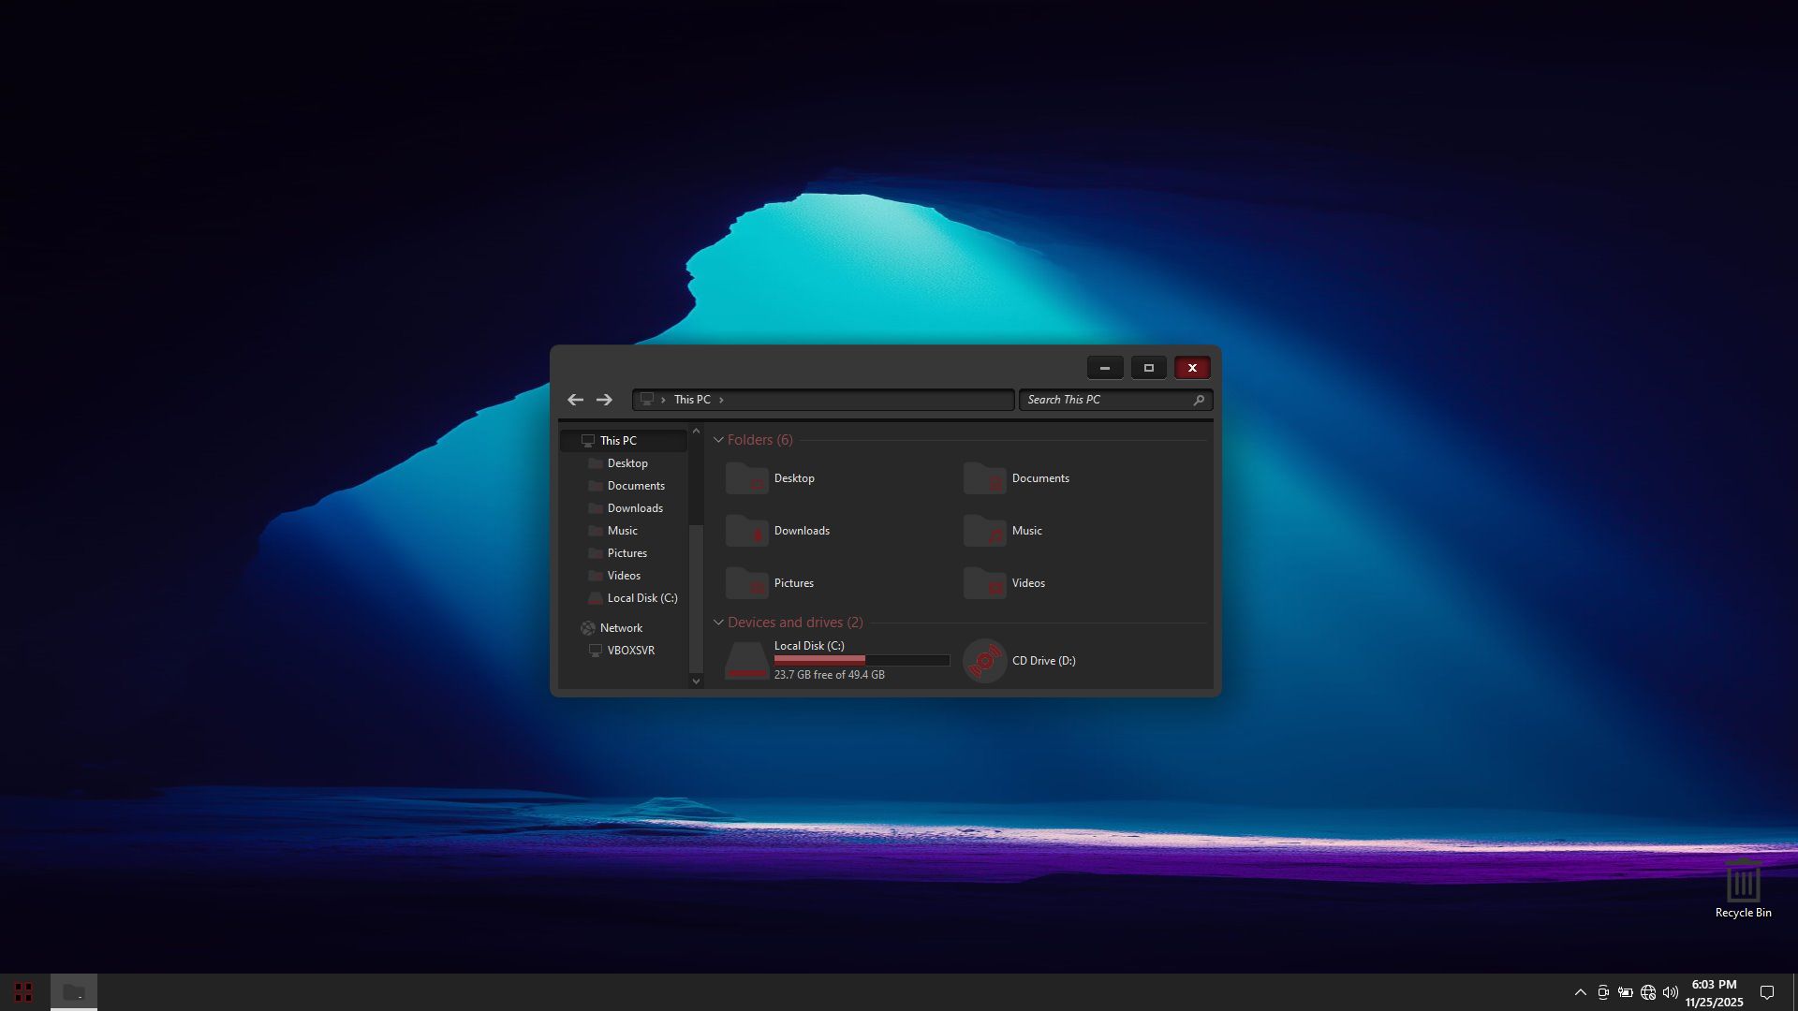Open the Local Disk (C:) drive
1798x1011 pixels.
[x=746, y=661]
